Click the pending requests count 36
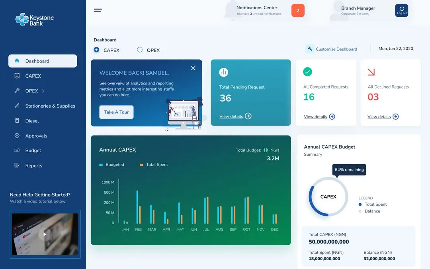 [225, 98]
